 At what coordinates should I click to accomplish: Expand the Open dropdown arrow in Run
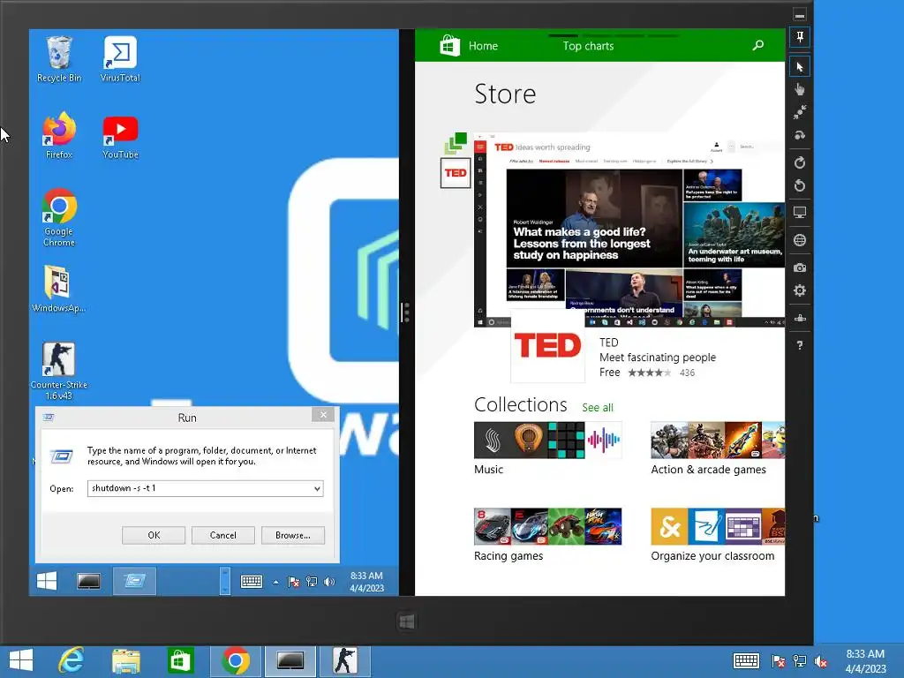[x=317, y=489]
